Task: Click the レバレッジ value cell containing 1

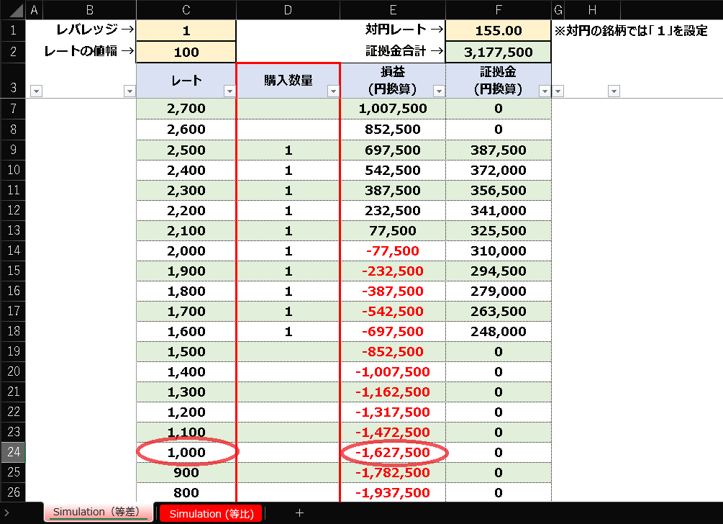Action: 186,30
